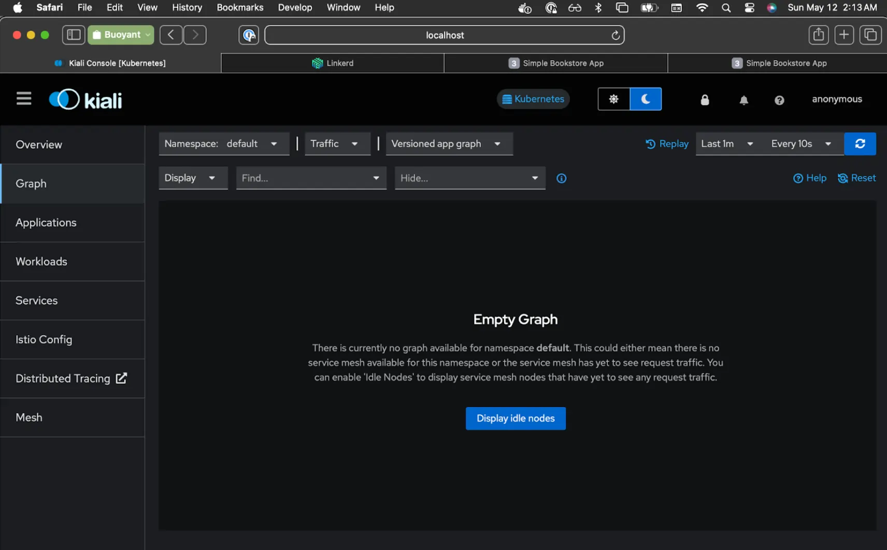Open Mesh page in sidebar
This screenshot has height=550, width=887.
pos(73,417)
